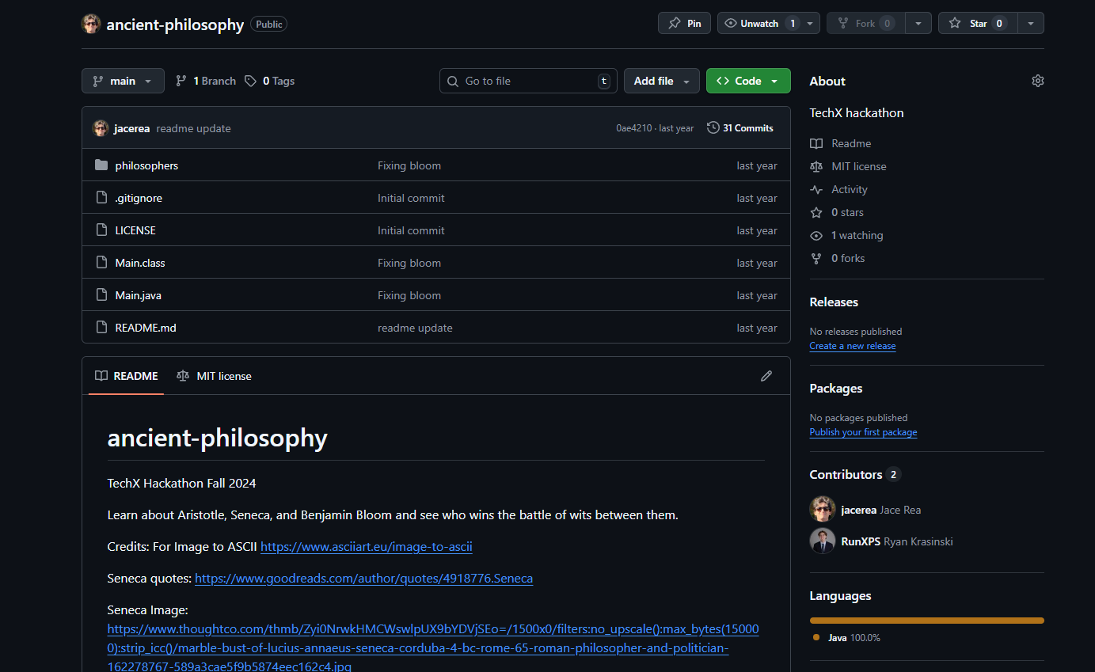Click the Java language color bar
Viewport: 1095px width, 672px height.
pyautogui.click(x=926, y=621)
